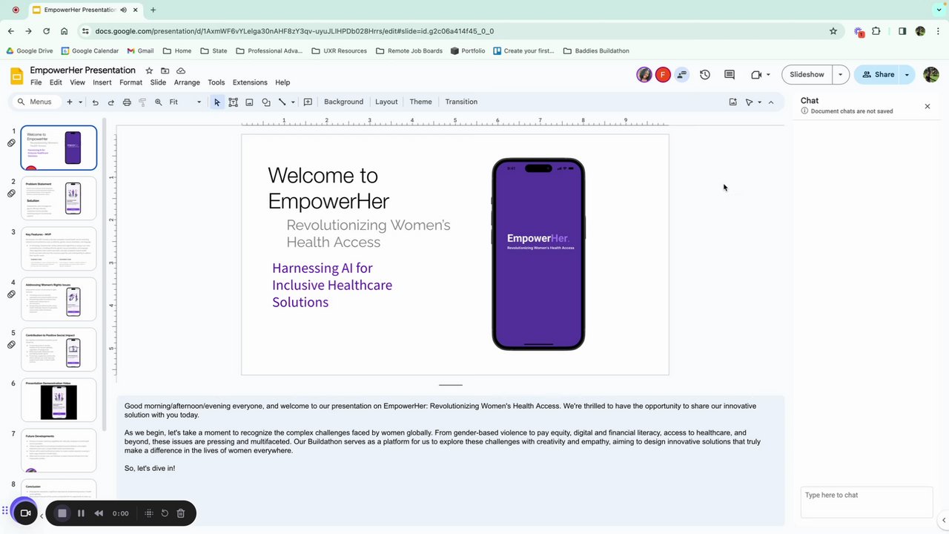Star the EmpowerHer Presentation document
This screenshot has width=949, height=534.
pos(149,70)
